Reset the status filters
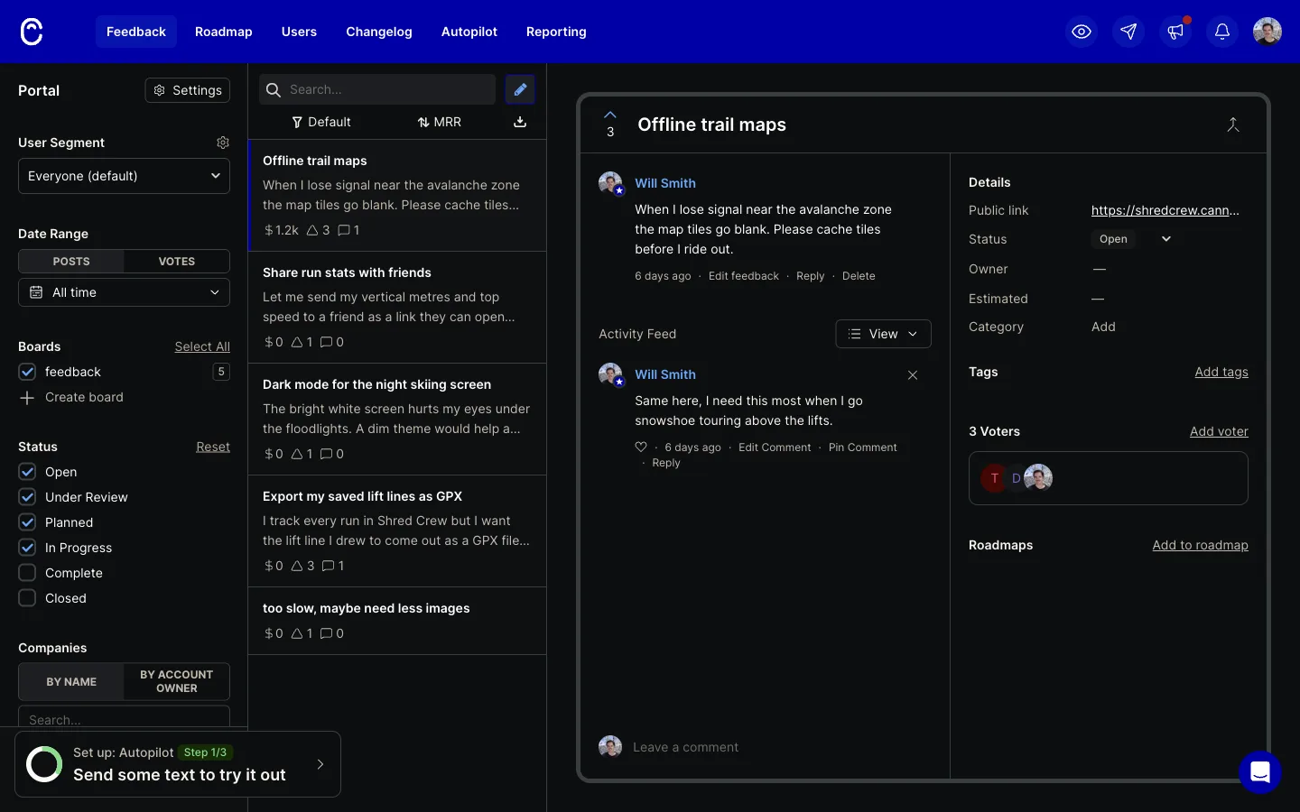Screen dimensions: 1300x812 (x=213, y=447)
